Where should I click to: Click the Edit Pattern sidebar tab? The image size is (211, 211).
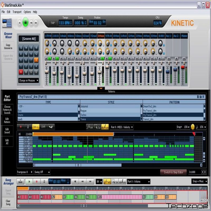(7, 120)
